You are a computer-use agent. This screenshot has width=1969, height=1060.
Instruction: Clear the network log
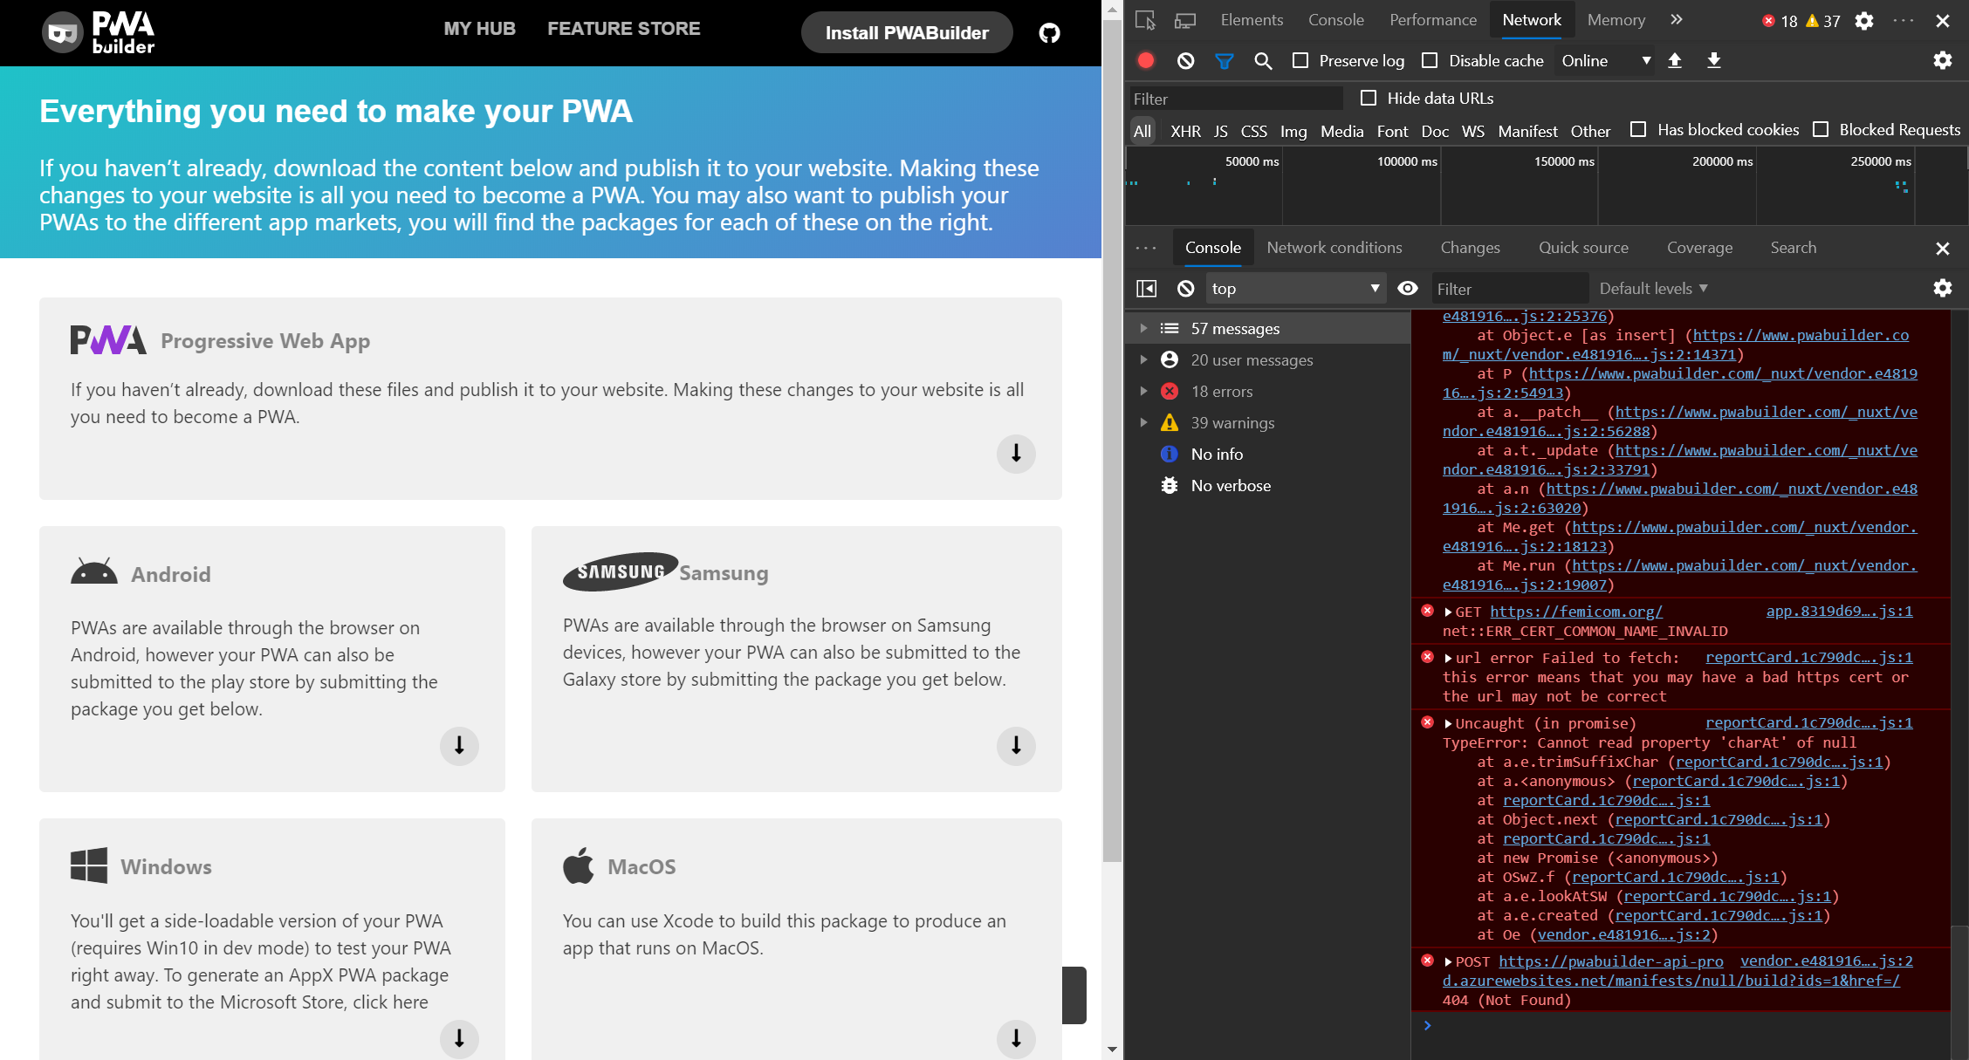[x=1186, y=60]
